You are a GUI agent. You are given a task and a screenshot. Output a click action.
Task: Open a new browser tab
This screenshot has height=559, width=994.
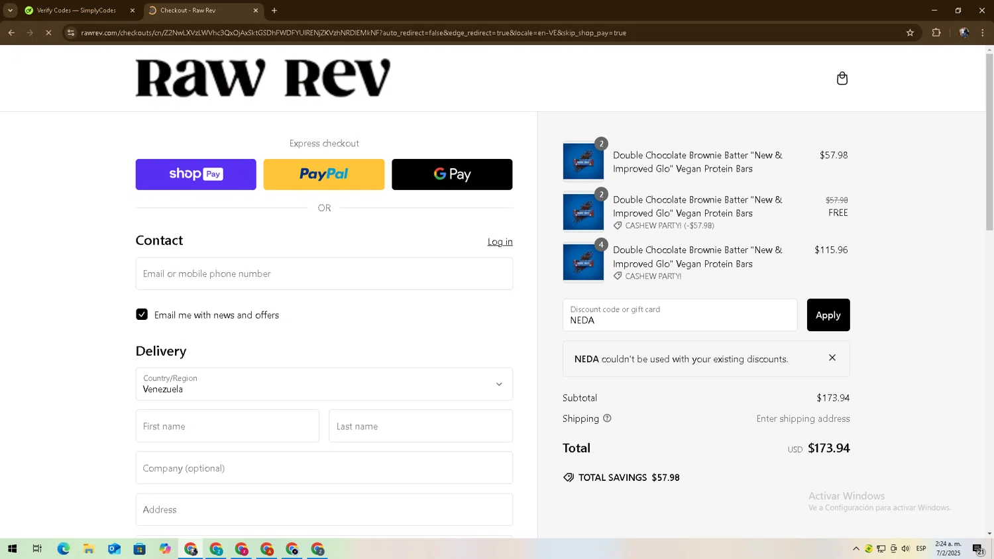[274, 11]
